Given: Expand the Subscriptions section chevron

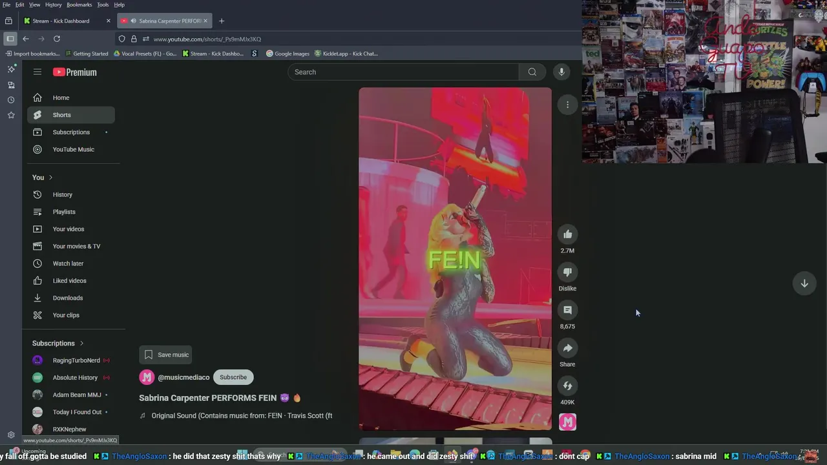Looking at the screenshot, I should coord(81,344).
